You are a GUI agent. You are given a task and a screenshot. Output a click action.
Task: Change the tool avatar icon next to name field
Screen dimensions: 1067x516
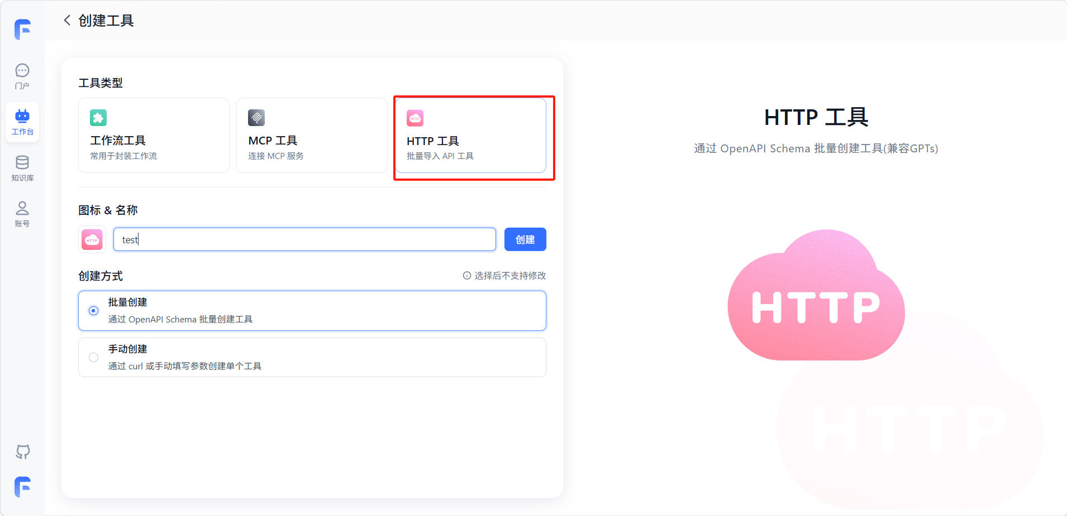[92, 240]
